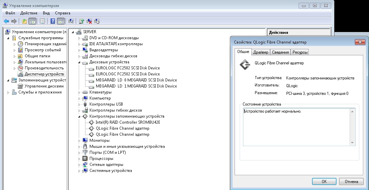
Task: Click the SERVER computer icon
Action: point(79,32)
